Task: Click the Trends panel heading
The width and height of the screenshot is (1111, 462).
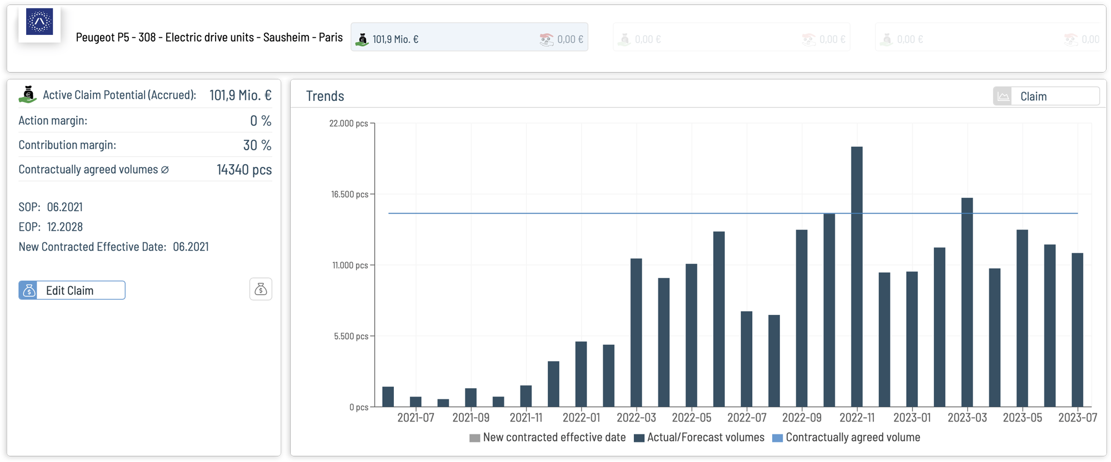Action: 325,96
